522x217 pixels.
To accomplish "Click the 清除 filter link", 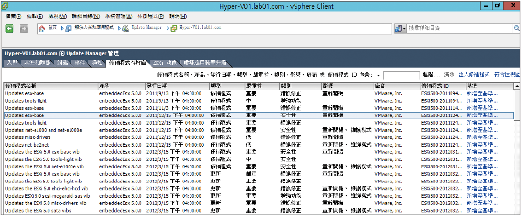I will [449, 74].
